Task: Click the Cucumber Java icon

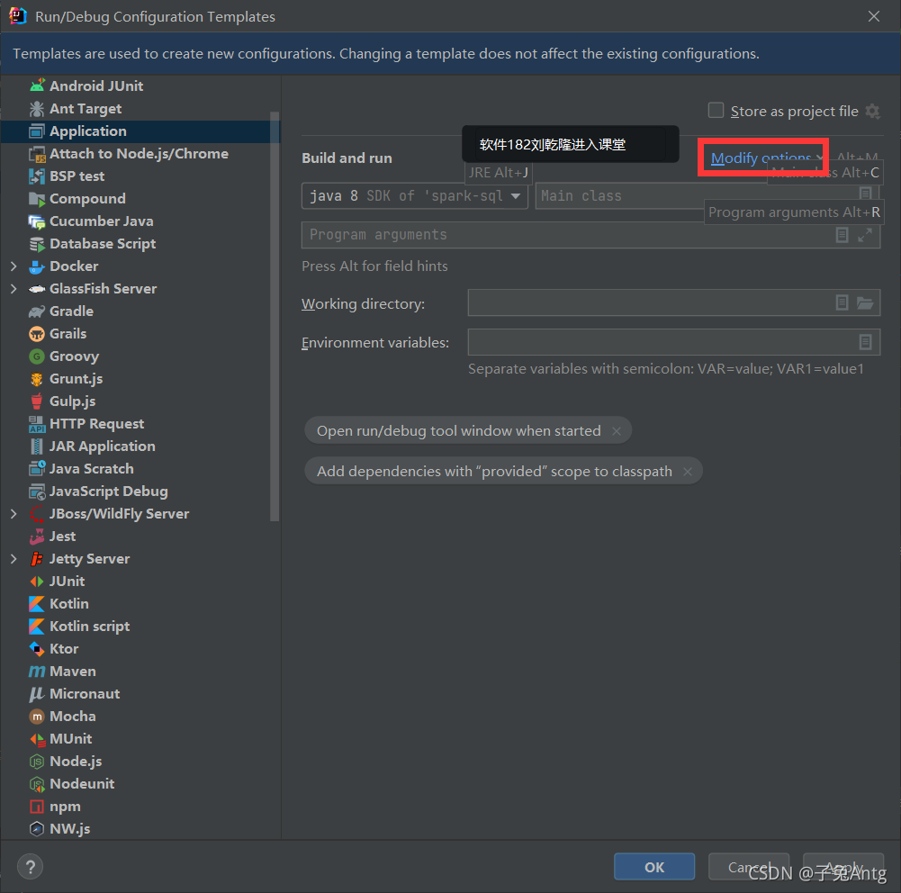Action: [x=37, y=221]
